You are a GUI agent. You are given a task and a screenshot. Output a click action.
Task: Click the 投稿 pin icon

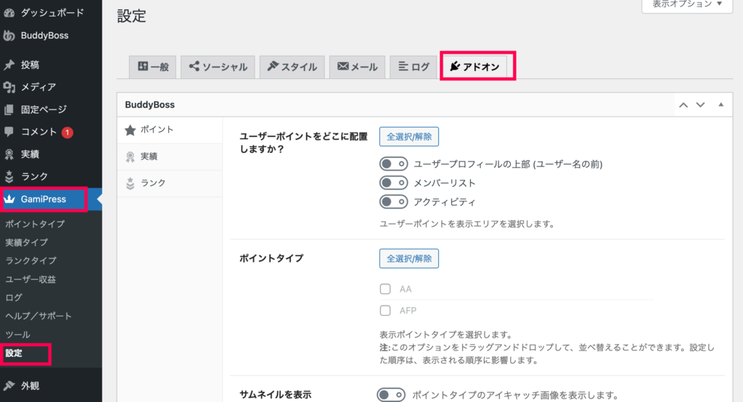(x=9, y=64)
